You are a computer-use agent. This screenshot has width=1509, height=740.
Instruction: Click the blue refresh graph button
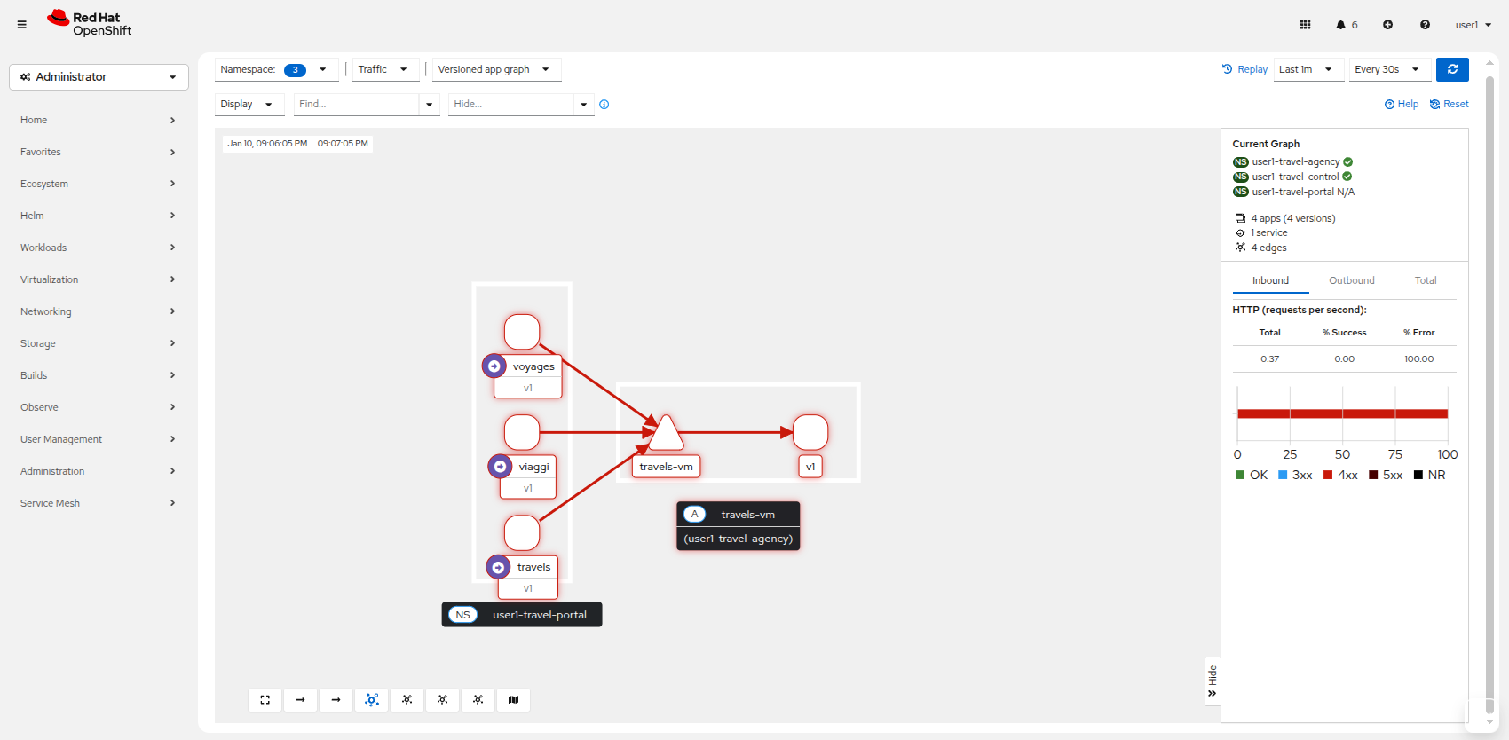[1452, 69]
